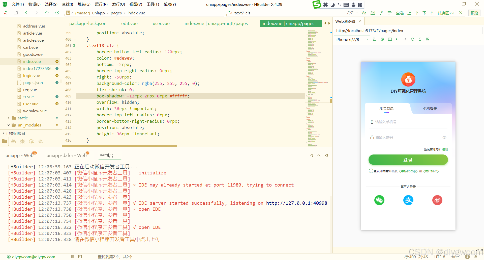Toggle match case (Aa) in find bar

364,13
